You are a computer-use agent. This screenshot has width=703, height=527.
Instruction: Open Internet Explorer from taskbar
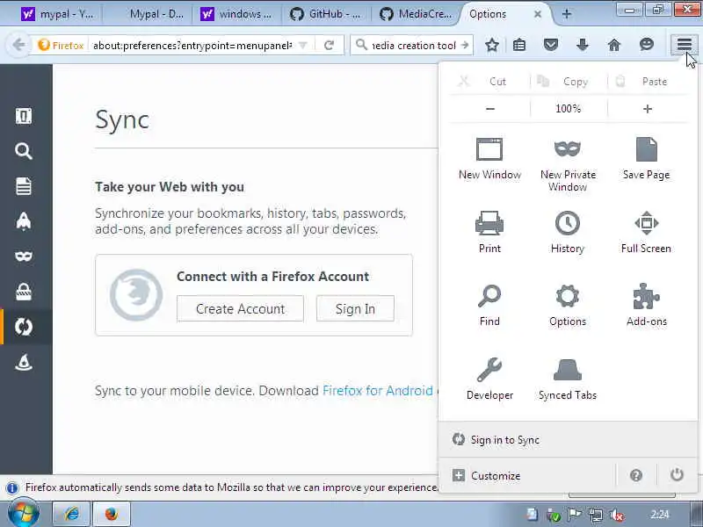[72, 514]
